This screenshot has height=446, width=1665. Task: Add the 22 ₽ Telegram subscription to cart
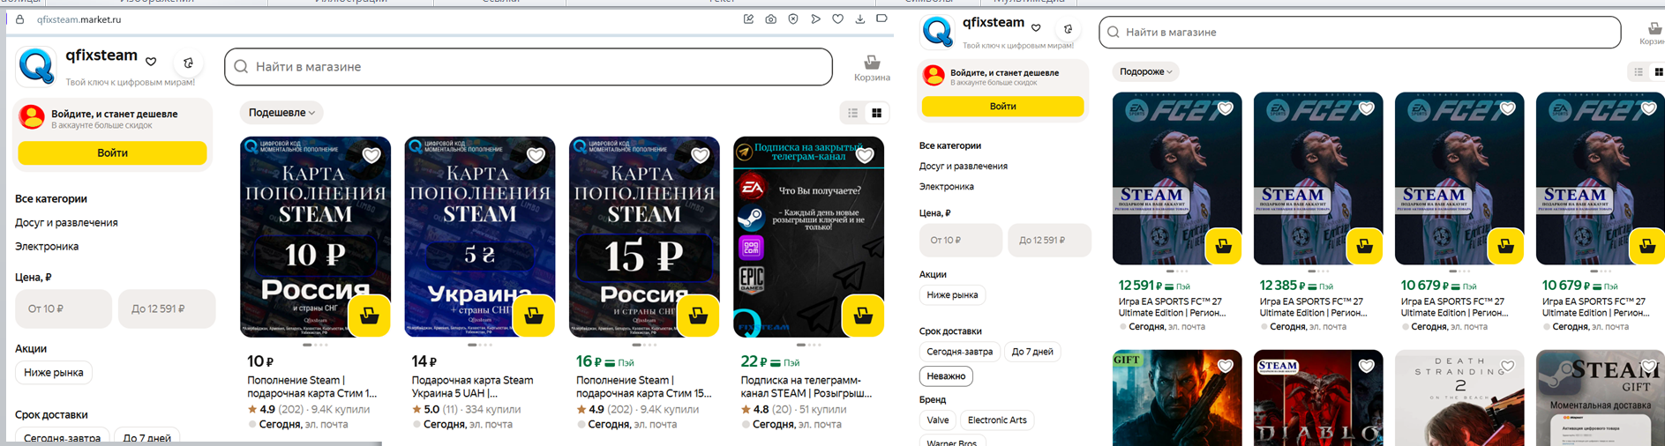tap(863, 316)
